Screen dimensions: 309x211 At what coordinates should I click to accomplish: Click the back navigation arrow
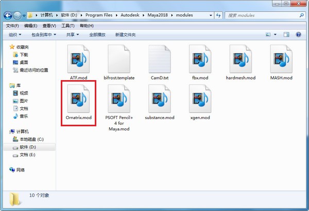point(8,15)
